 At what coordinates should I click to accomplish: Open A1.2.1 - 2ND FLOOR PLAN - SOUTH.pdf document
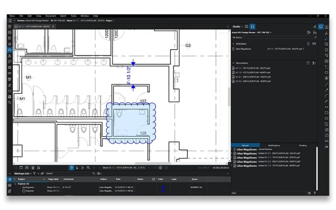tap(253, 77)
